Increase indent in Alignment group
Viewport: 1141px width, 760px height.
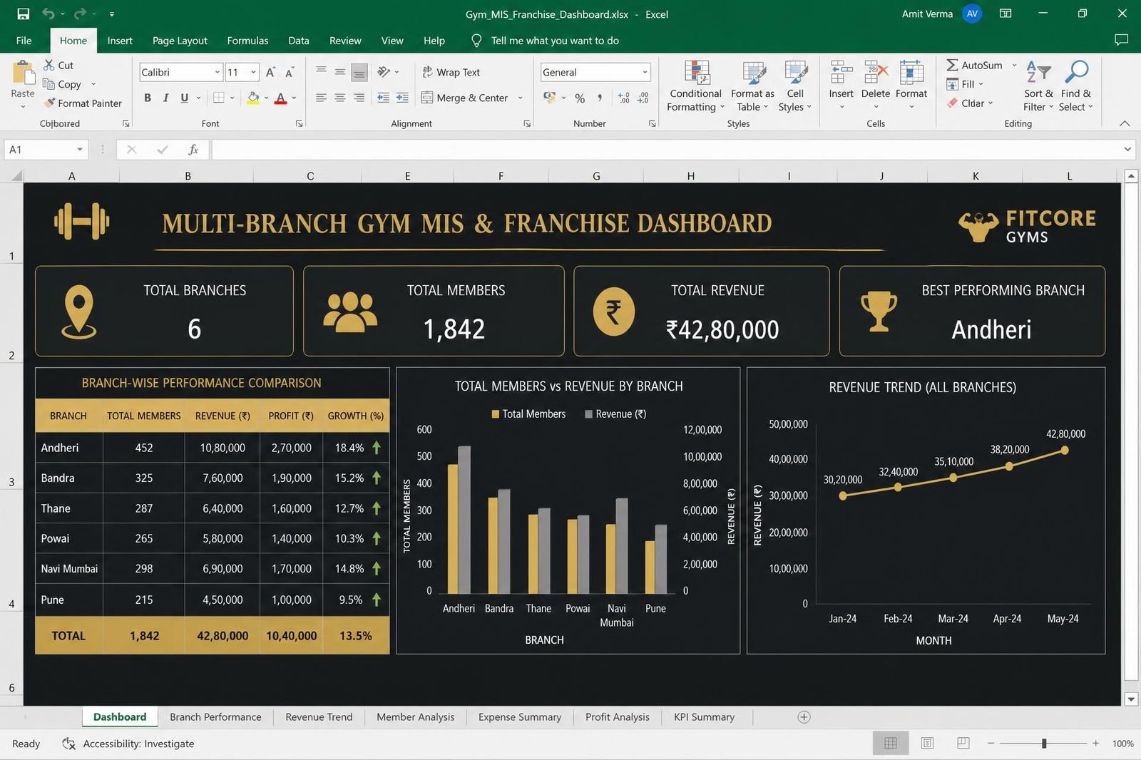(402, 98)
